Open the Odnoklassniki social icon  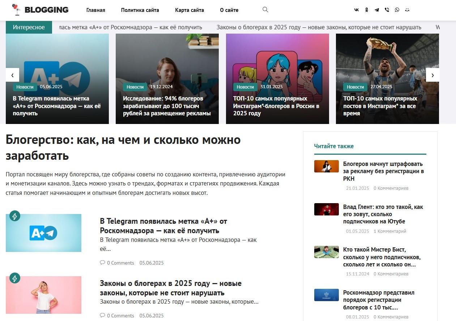coord(367,10)
